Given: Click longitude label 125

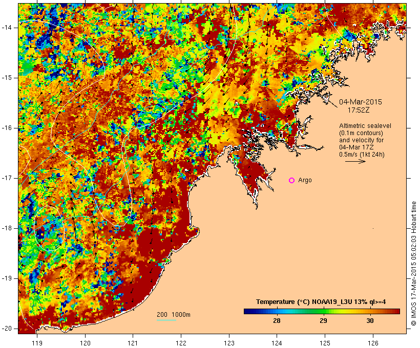Looking at the screenshot, I should pos(325,343).
